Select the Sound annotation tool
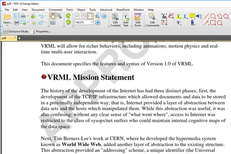Image resolution: width=231 pixels, height=154 pixels. point(199,16)
